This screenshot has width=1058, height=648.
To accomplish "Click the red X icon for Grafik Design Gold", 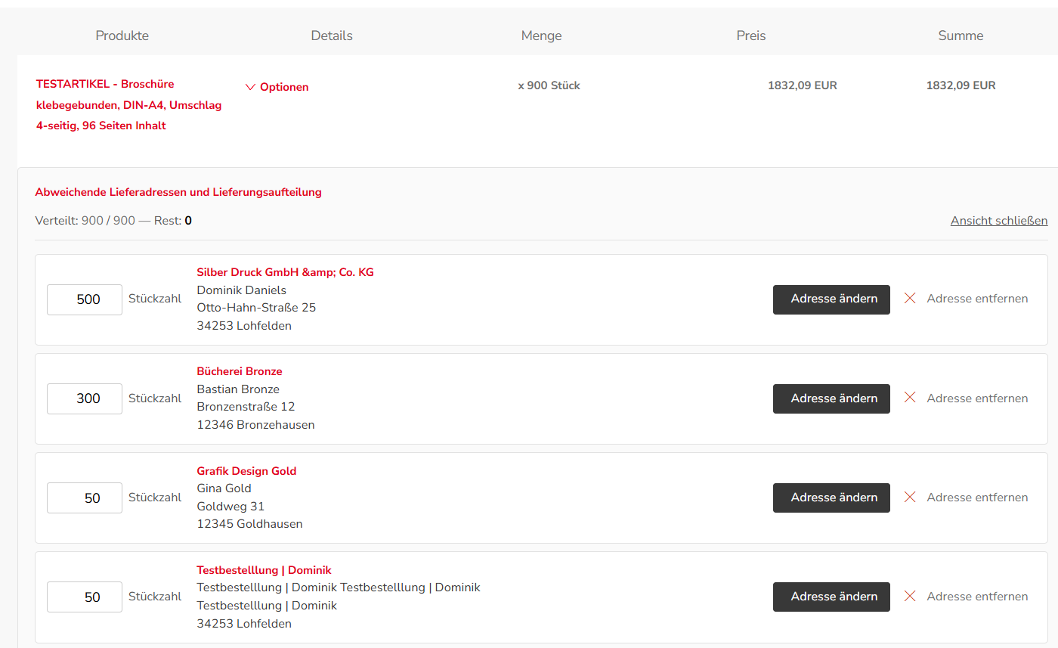I will 910,497.
